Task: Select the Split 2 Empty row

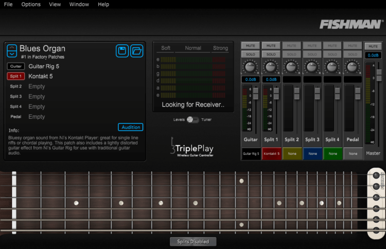Action: coord(75,86)
